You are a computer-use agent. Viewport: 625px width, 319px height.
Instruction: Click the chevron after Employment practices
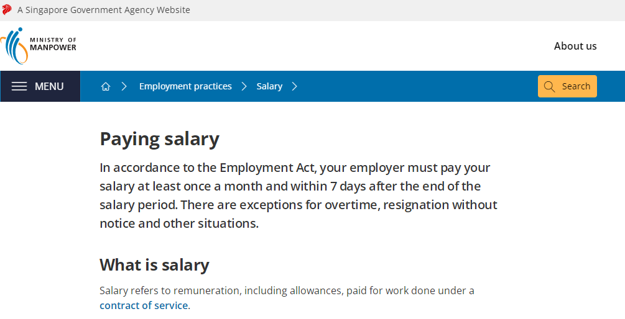pos(244,86)
